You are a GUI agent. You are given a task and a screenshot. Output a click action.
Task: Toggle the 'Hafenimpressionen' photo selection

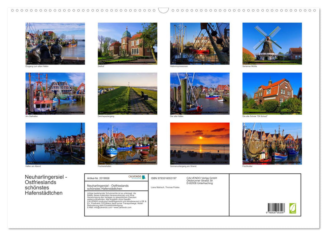click(199, 43)
